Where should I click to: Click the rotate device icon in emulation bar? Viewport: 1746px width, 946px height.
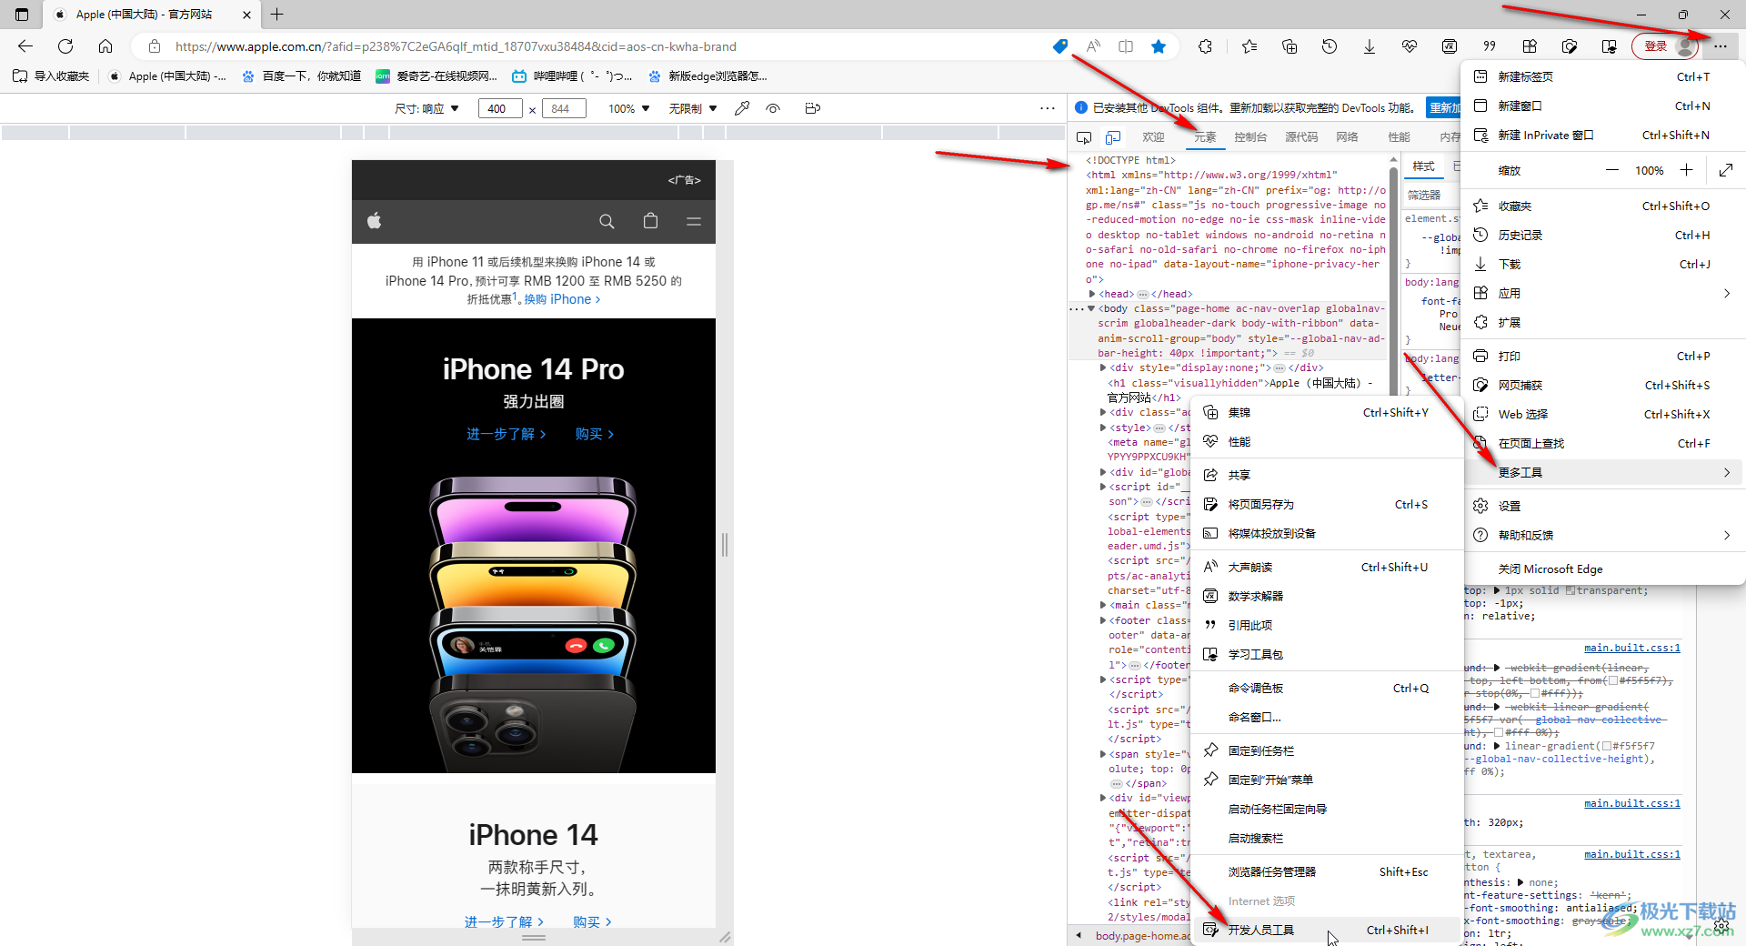tap(813, 108)
